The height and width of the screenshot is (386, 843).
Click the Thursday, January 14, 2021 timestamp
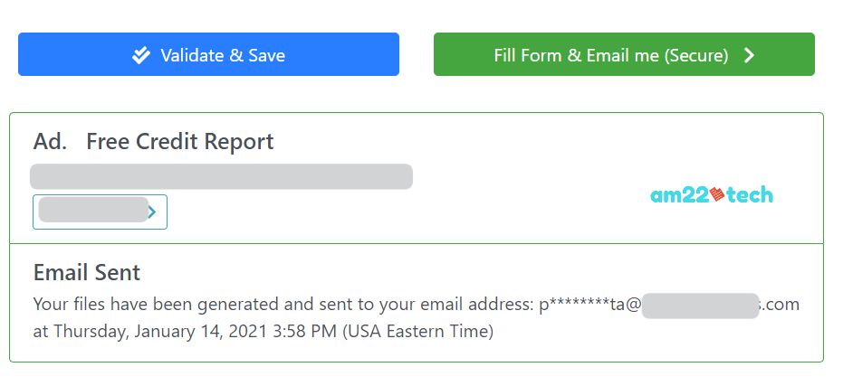(x=160, y=331)
